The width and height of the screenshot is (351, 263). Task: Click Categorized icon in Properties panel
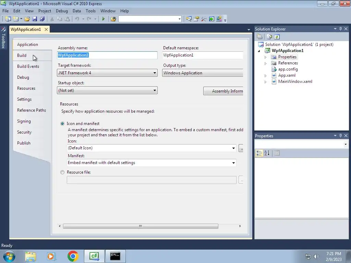point(259,153)
